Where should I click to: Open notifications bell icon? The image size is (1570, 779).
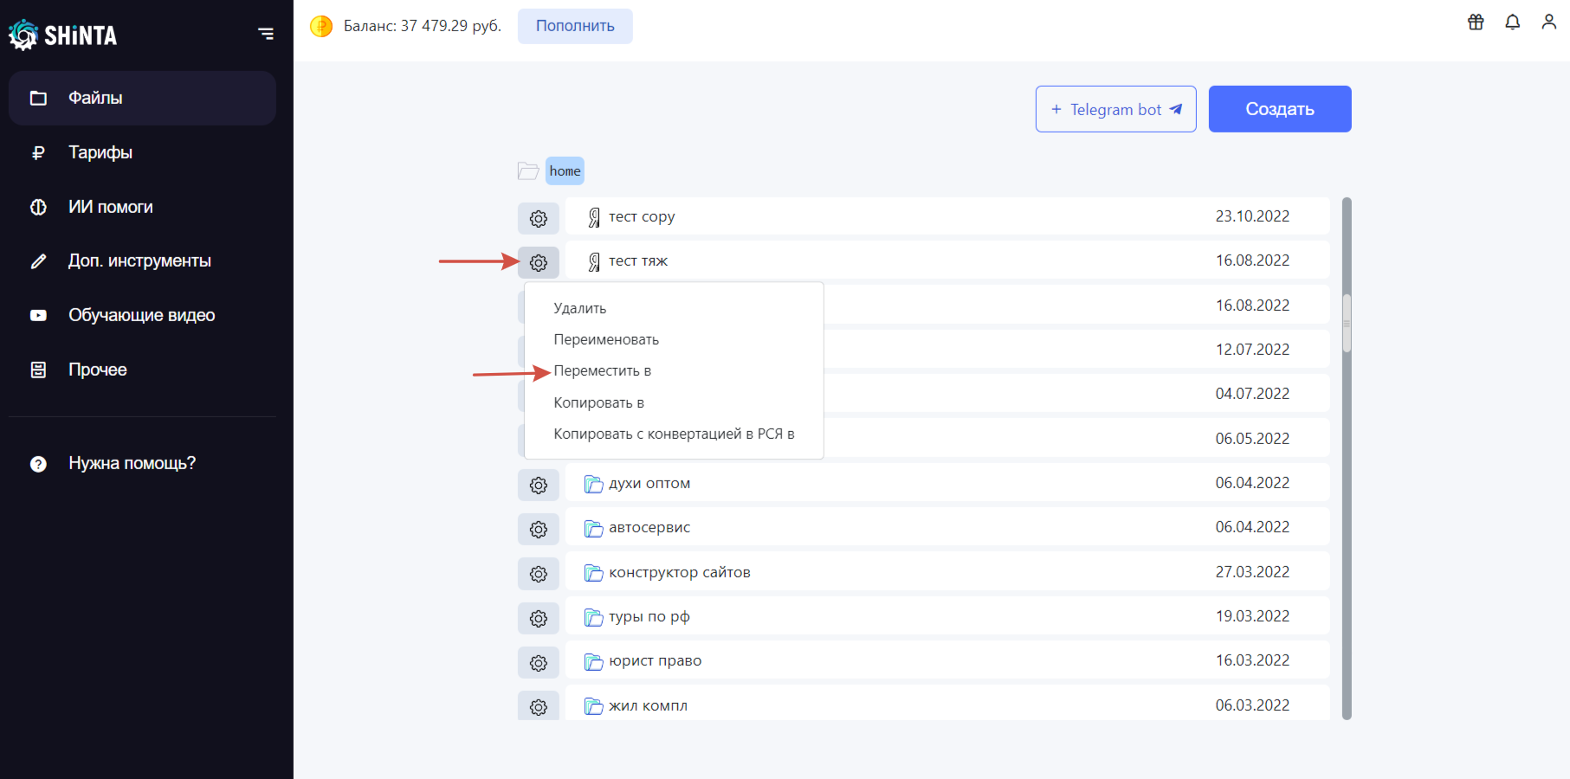1513,23
